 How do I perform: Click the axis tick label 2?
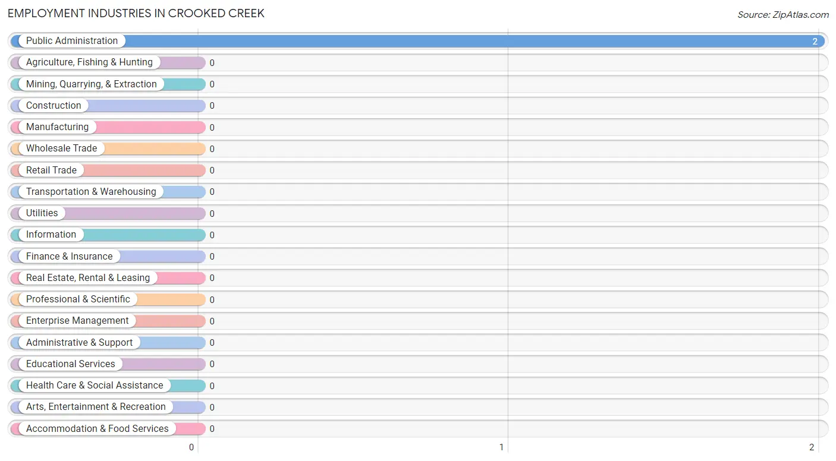pyautogui.click(x=812, y=447)
